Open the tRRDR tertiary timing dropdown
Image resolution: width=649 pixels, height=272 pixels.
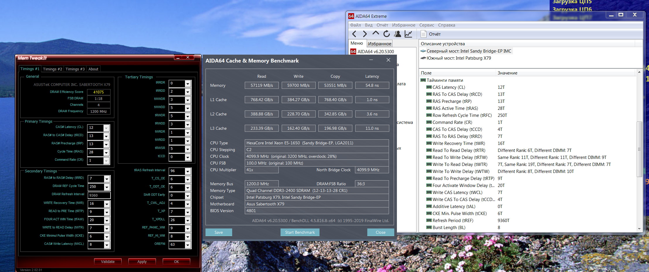pyautogui.click(x=188, y=84)
